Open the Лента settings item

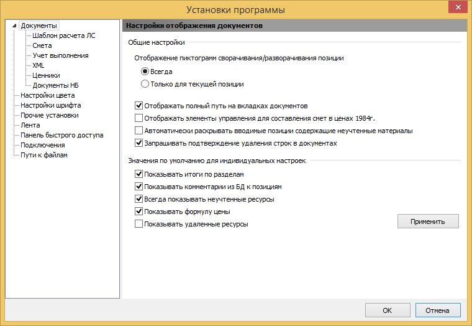[x=30, y=125]
